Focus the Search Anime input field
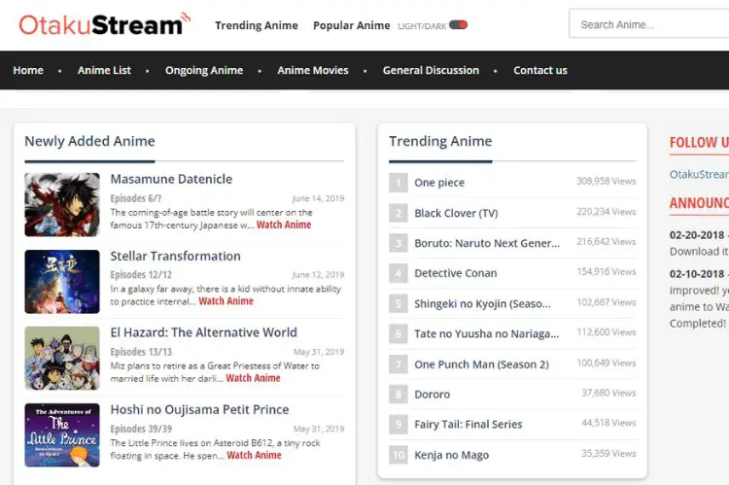This screenshot has height=485, width=729. click(x=649, y=24)
